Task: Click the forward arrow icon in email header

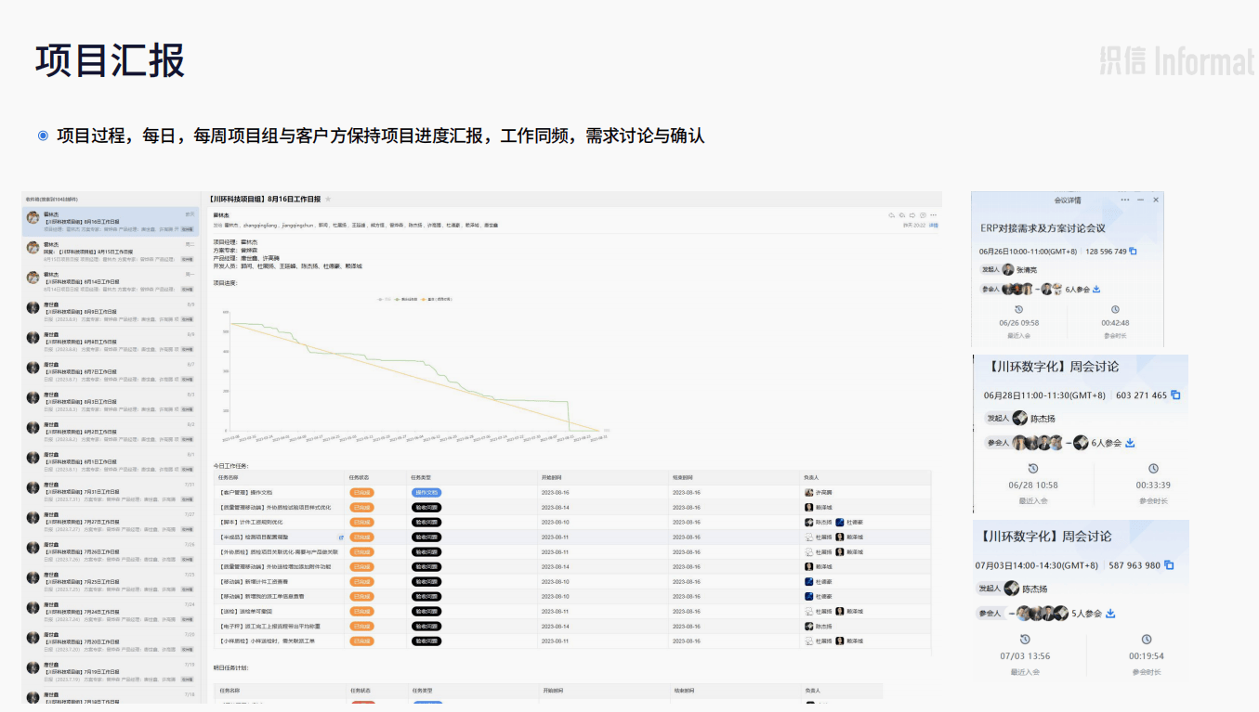Action: 912,215
